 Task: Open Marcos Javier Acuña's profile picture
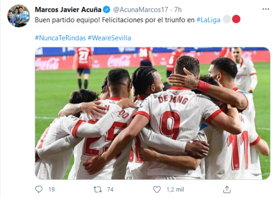pos(19,16)
